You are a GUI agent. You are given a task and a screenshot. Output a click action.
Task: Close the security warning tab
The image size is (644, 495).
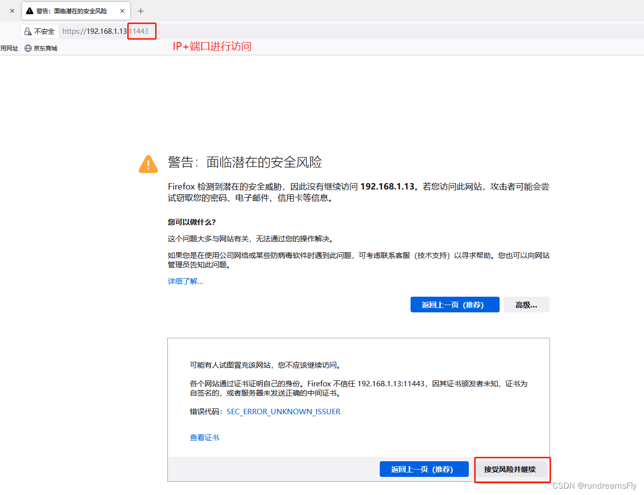pyautogui.click(x=122, y=11)
